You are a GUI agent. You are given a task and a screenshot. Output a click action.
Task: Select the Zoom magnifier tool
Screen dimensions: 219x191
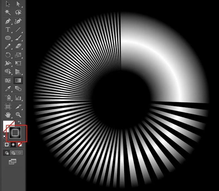pyautogui.click(x=18, y=115)
